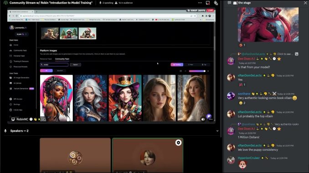Switch to Personal Feed tab
This screenshot has height=173, width=309.
46,59
